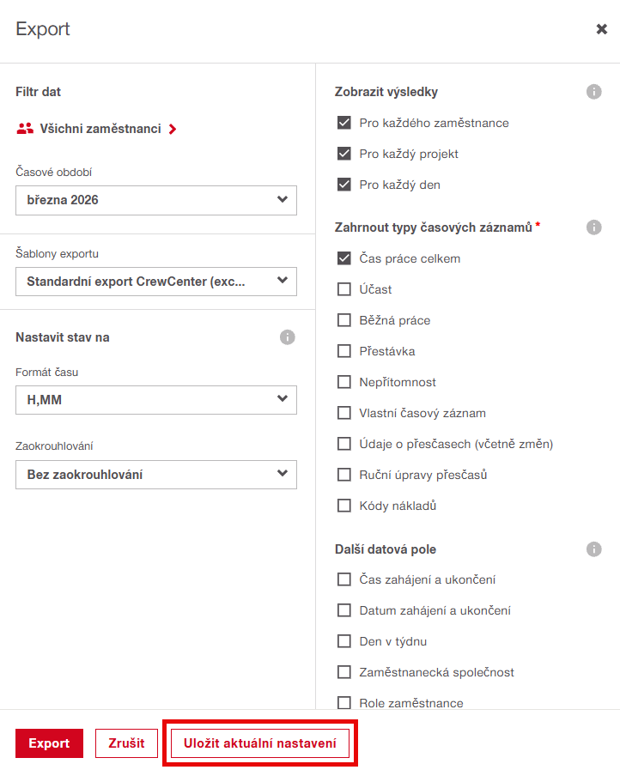Click the employees group icon
The width and height of the screenshot is (620, 770).
click(x=25, y=129)
